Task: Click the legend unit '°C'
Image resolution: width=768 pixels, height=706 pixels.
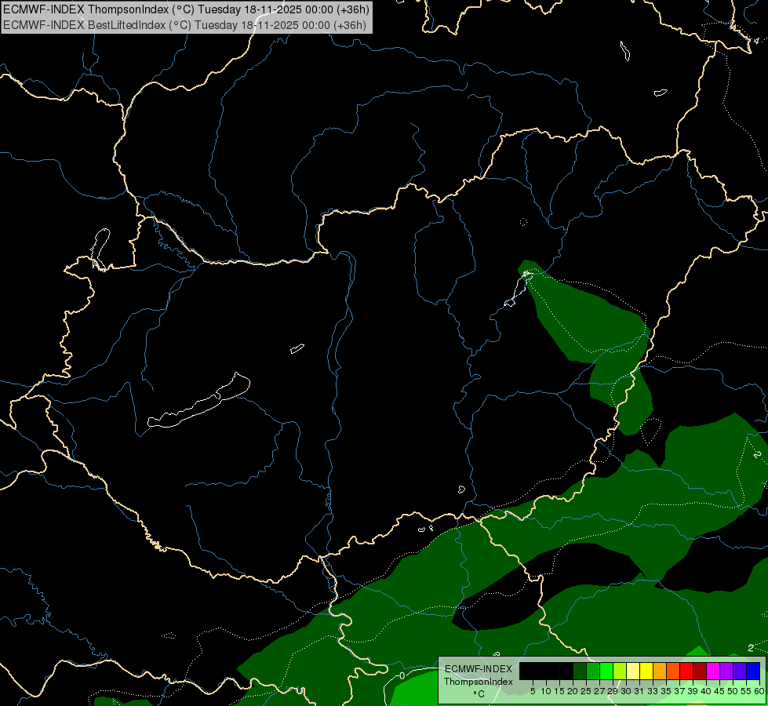Action: (479, 693)
